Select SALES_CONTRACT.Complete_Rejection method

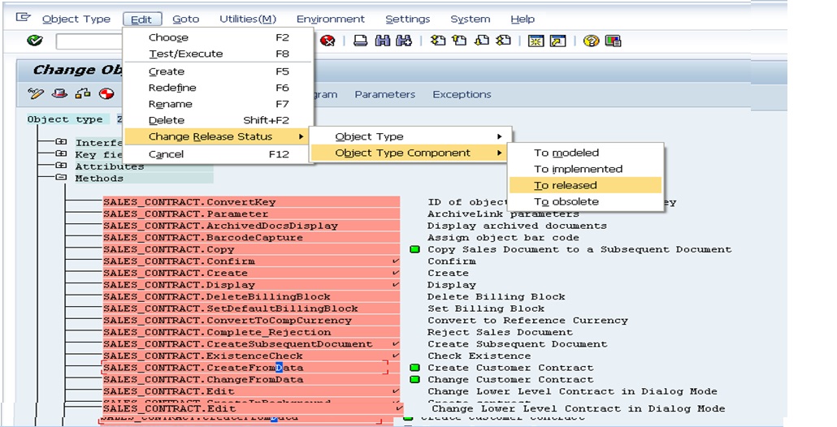251,332
